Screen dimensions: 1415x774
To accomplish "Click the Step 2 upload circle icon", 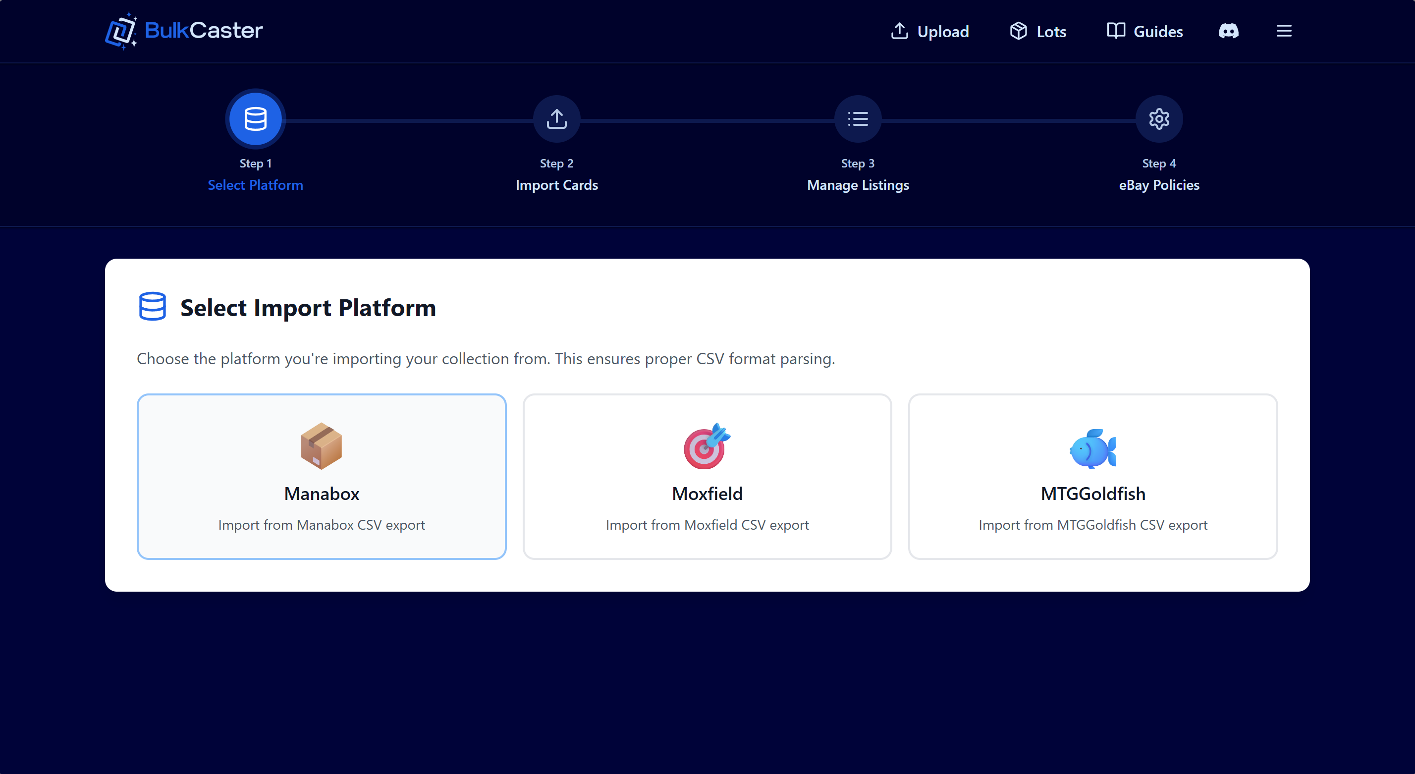I will tap(556, 118).
